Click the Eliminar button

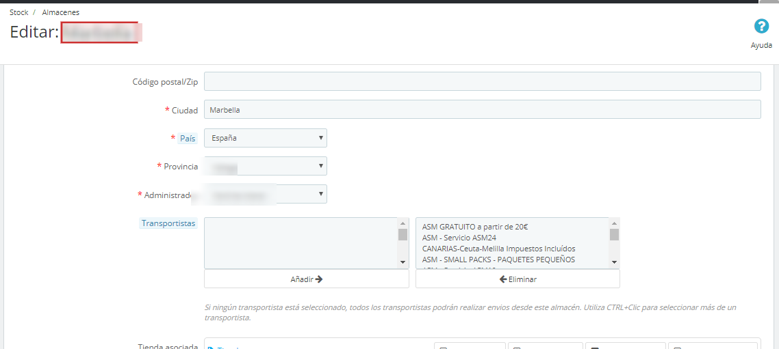pos(518,279)
